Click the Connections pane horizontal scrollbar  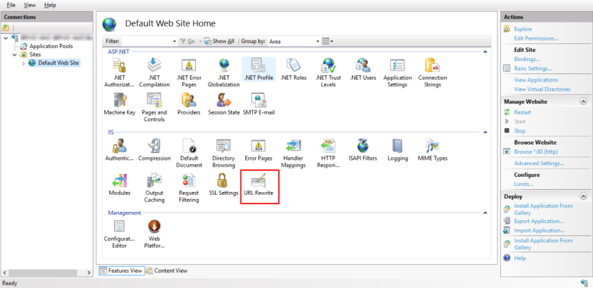47,272
